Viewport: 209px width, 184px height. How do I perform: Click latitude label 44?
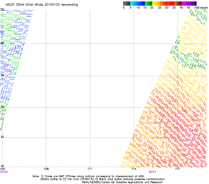pyautogui.click(x=2, y=106)
